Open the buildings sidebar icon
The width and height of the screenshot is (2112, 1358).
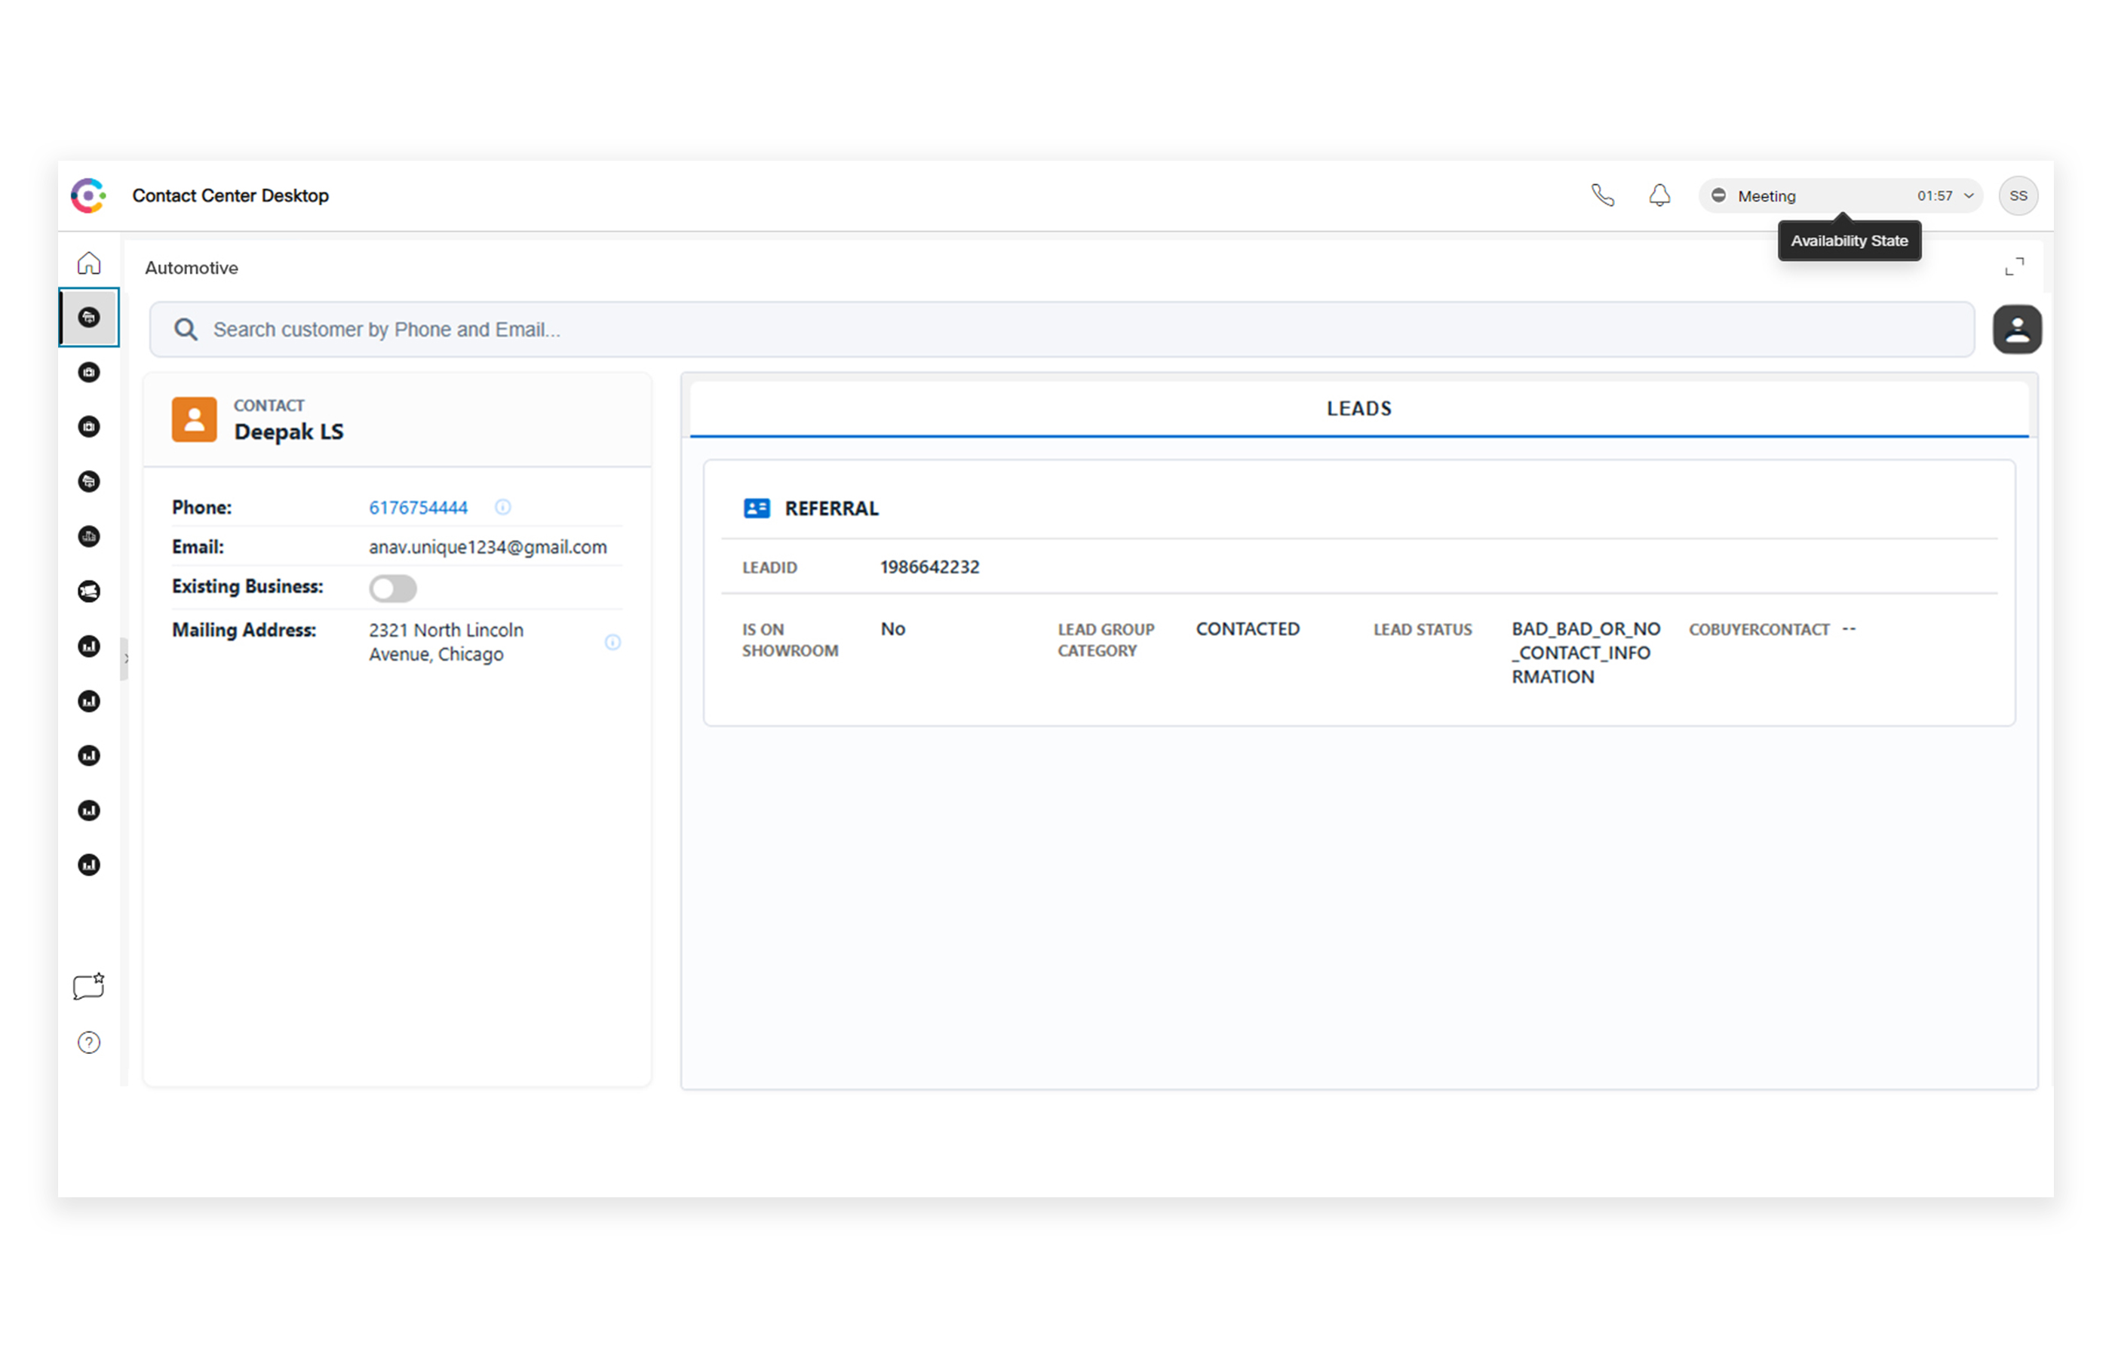tap(89, 537)
